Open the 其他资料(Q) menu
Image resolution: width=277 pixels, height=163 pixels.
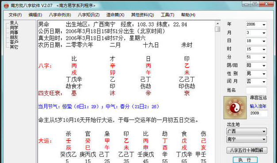pos(142,15)
